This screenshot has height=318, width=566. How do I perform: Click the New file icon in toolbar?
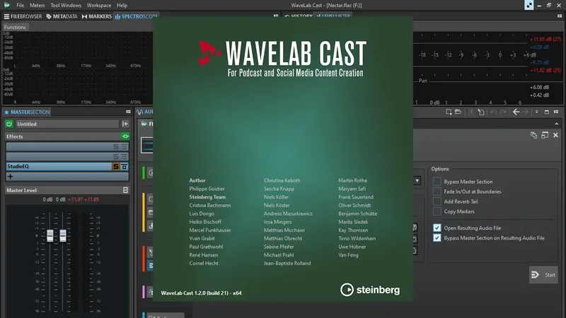point(449,112)
